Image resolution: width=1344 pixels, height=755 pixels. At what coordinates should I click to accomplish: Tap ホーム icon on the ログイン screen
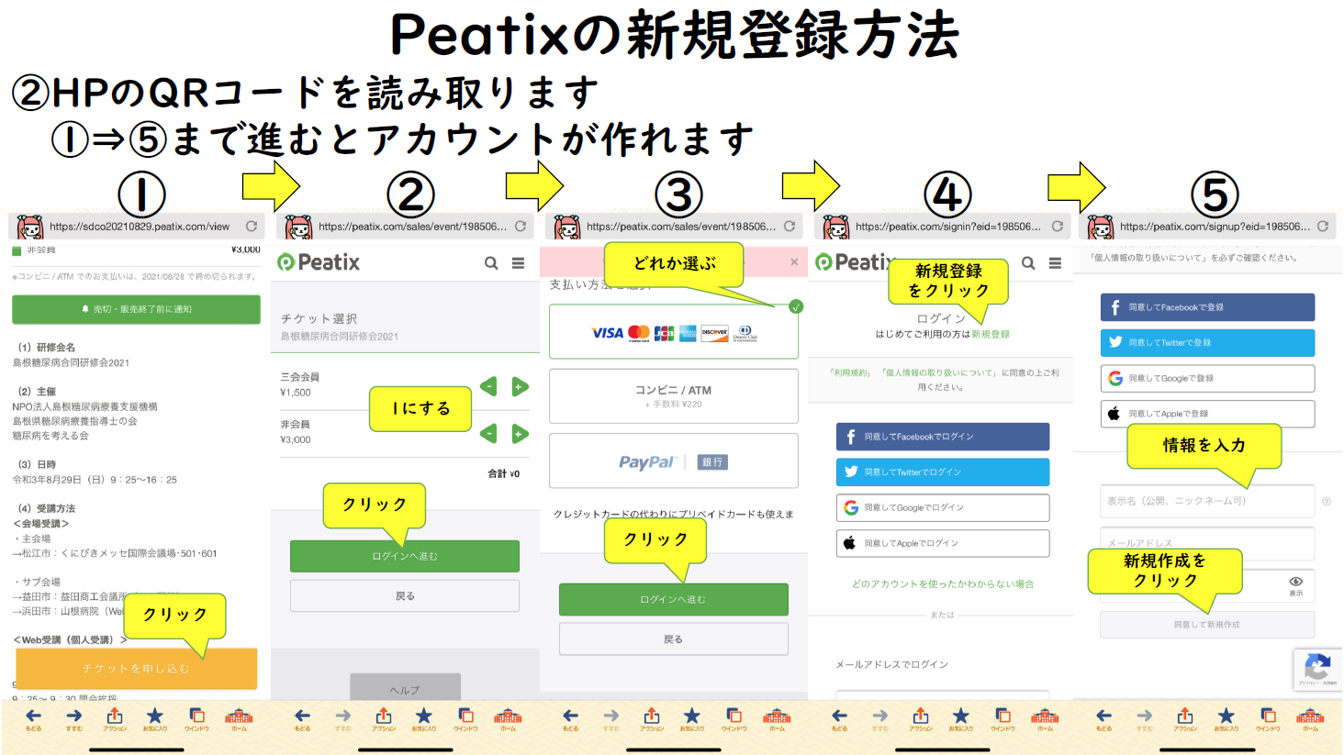(1045, 719)
